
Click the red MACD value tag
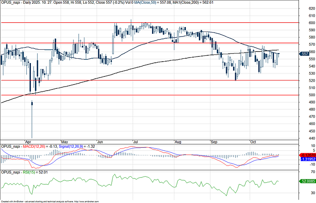click(307, 155)
